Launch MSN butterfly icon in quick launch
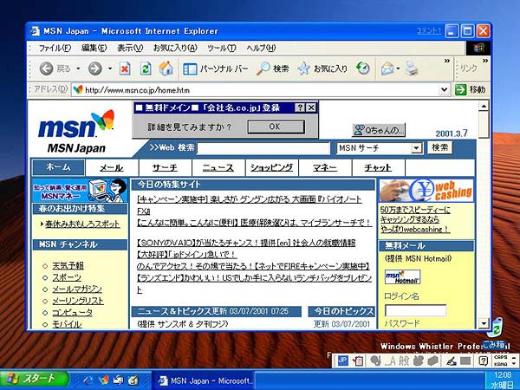The image size is (520, 390). 104,380
